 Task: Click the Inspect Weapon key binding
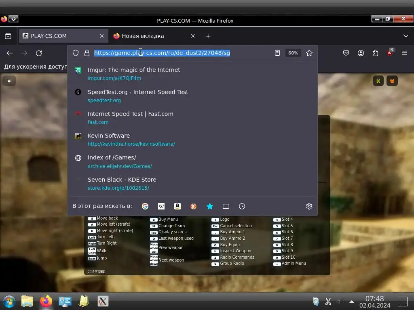[231, 251]
